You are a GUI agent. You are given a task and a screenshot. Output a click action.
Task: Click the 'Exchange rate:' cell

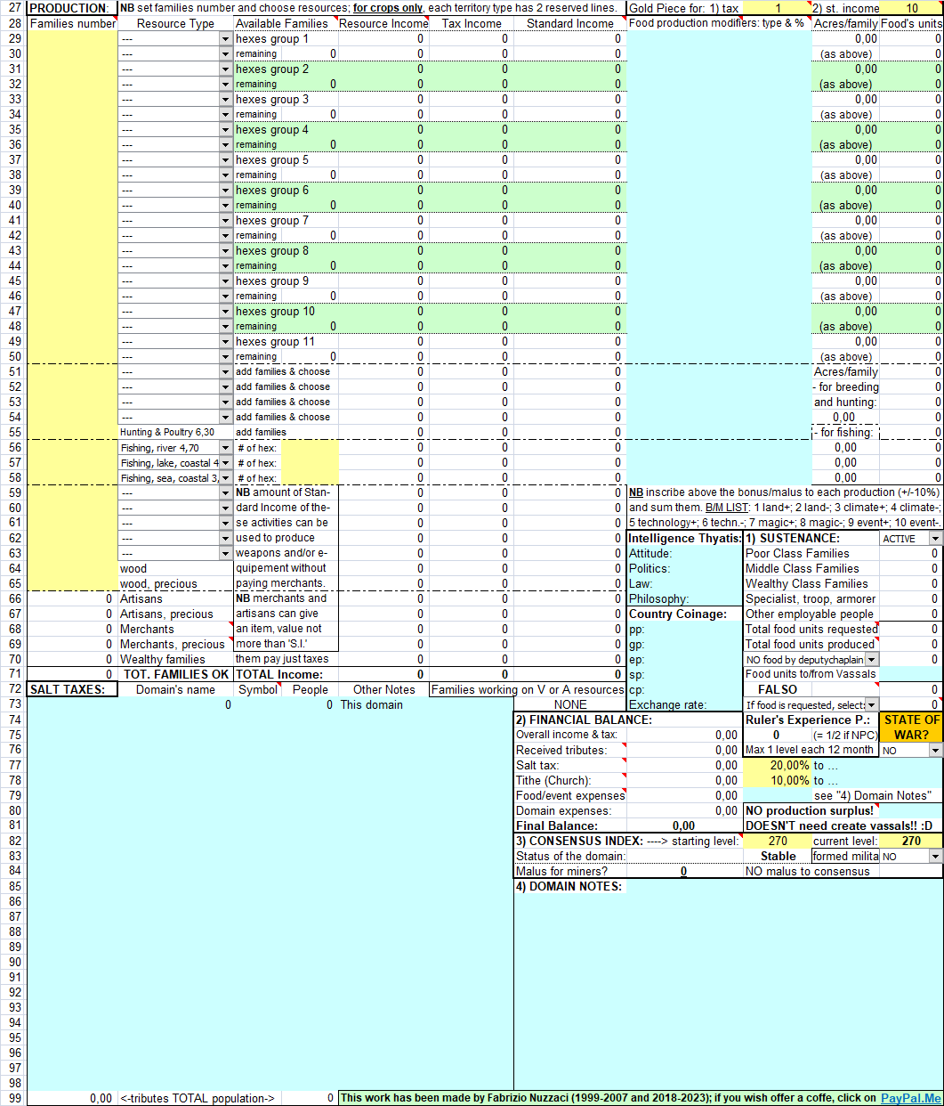(684, 705)
